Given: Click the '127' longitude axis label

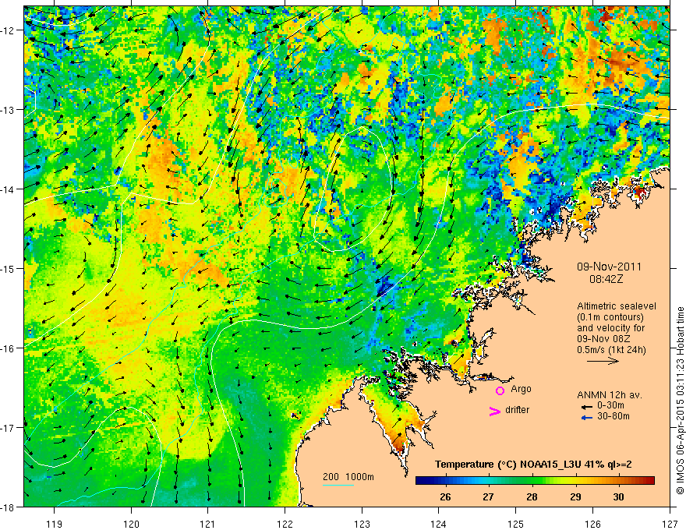Looking at the screenshot, I should (x=670, y=524).
